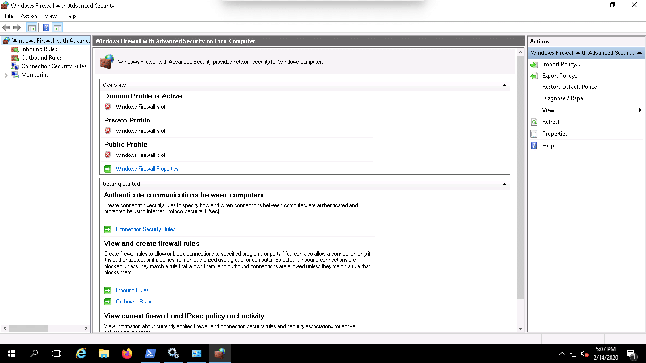Image resolution: width=646 pixels, height=363 pixels.
Task: Click Import Policy in the Actions pane
Action: 561,64
